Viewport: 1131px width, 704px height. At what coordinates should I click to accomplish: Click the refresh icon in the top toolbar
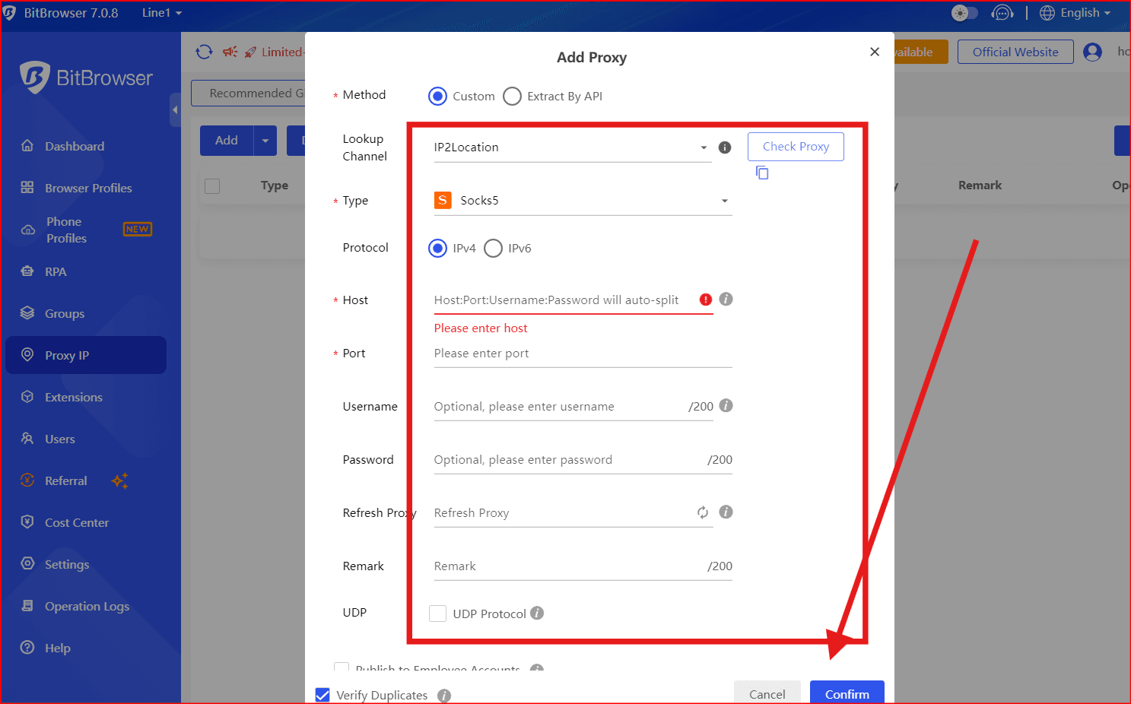[x=204, y=52]
